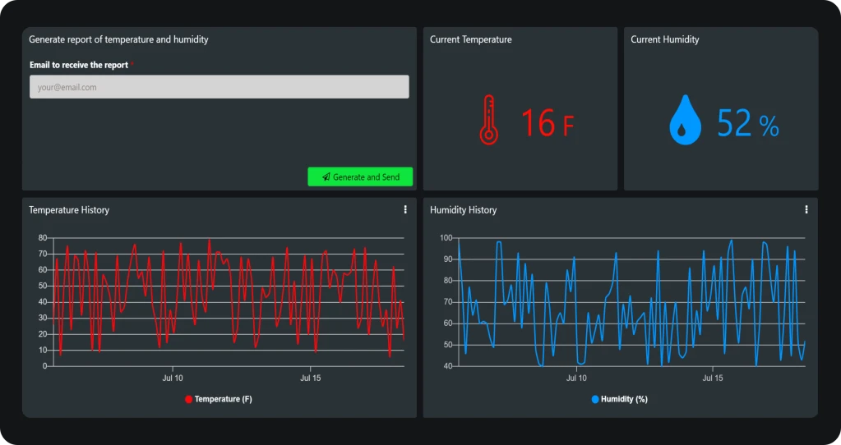The image size is (841, 445).
Task: Click the paper plane icon on the green button
Action: click(326, 177)
